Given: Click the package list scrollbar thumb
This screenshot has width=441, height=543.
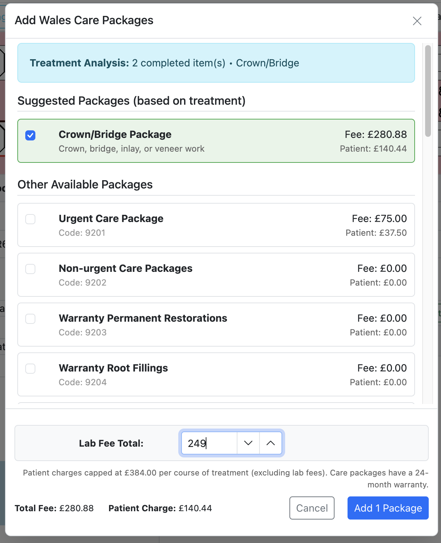Looking at the screenshot, I should pyautogui.click(x=428, y=91).
